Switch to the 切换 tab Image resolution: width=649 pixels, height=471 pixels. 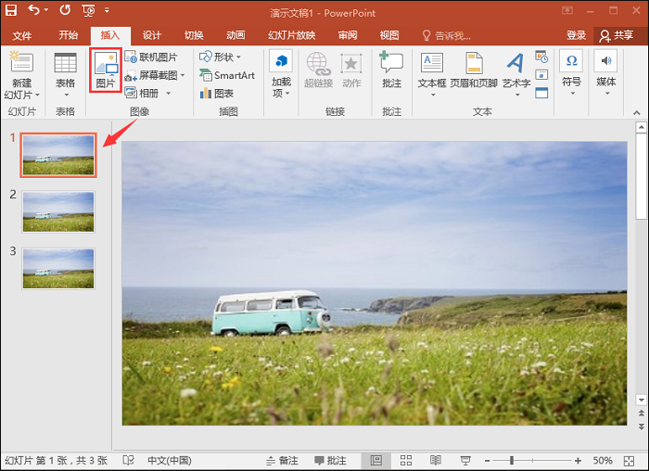click(x=194, y=35)
